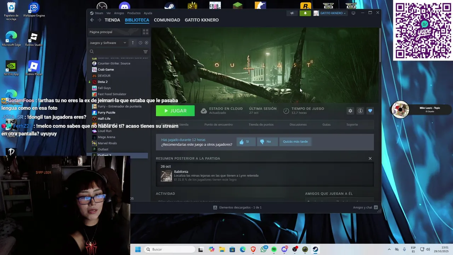The image size is (453, 255).
Task: Open Amigos y chat
Action: coord(365,208)
